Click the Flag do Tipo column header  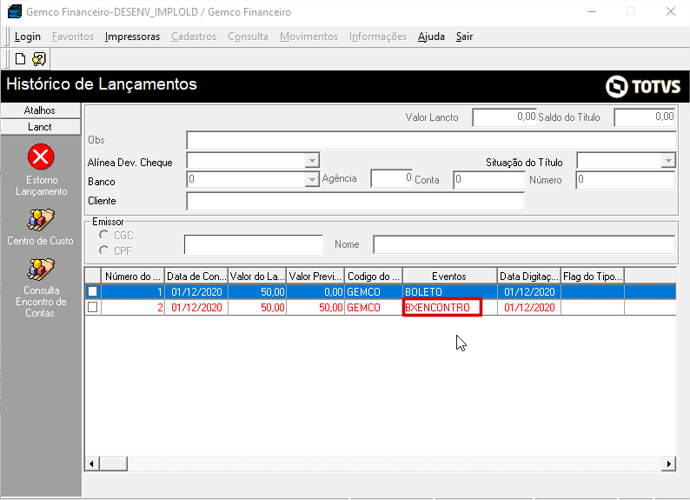click(x=593, y=276)
